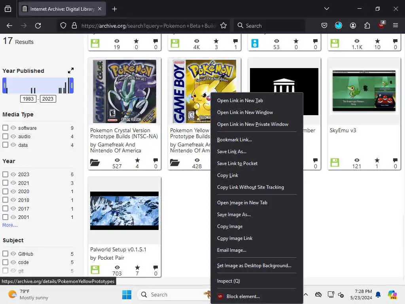Open a new tab with plus icon
This screenshot has height=304, width=405.
tap(114, 9)
